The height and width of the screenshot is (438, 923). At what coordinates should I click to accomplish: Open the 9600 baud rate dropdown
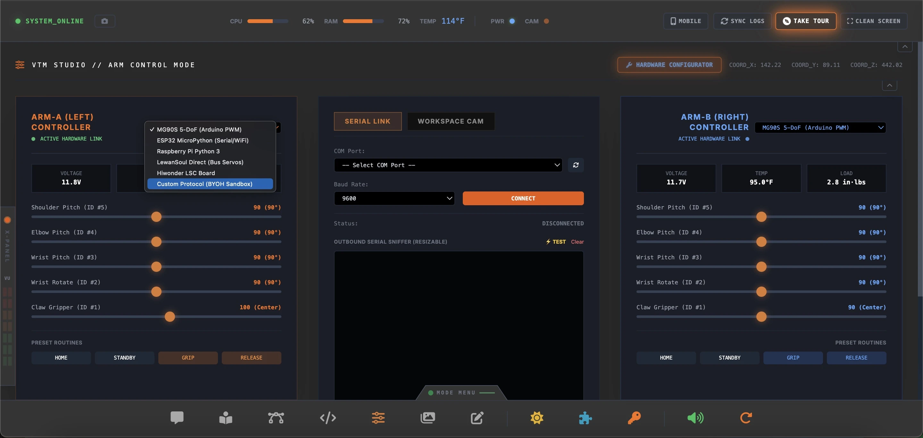[394, 198]
